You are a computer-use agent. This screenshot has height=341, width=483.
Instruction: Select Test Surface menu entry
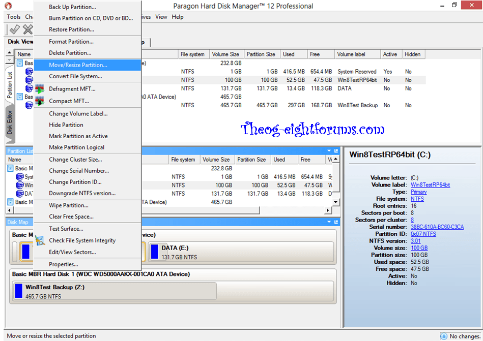pos(88,229)
